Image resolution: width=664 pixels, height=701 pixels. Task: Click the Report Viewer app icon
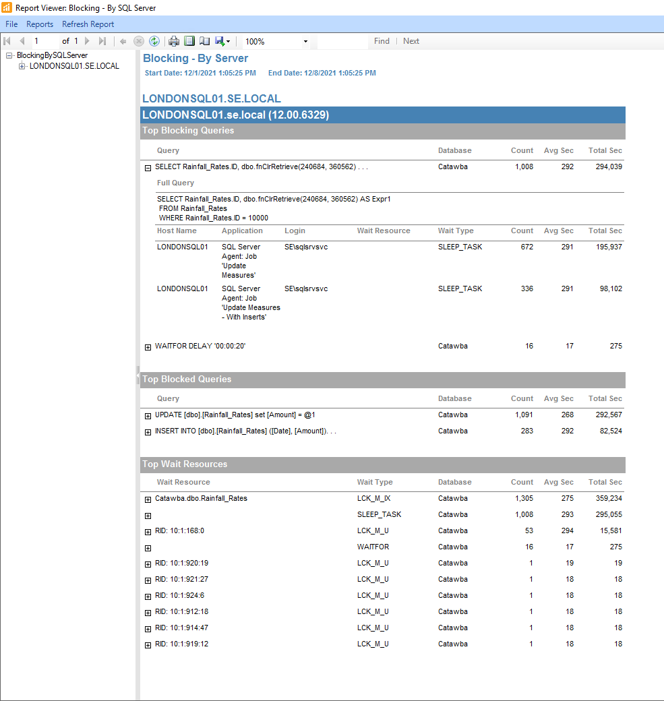point(7,7)
